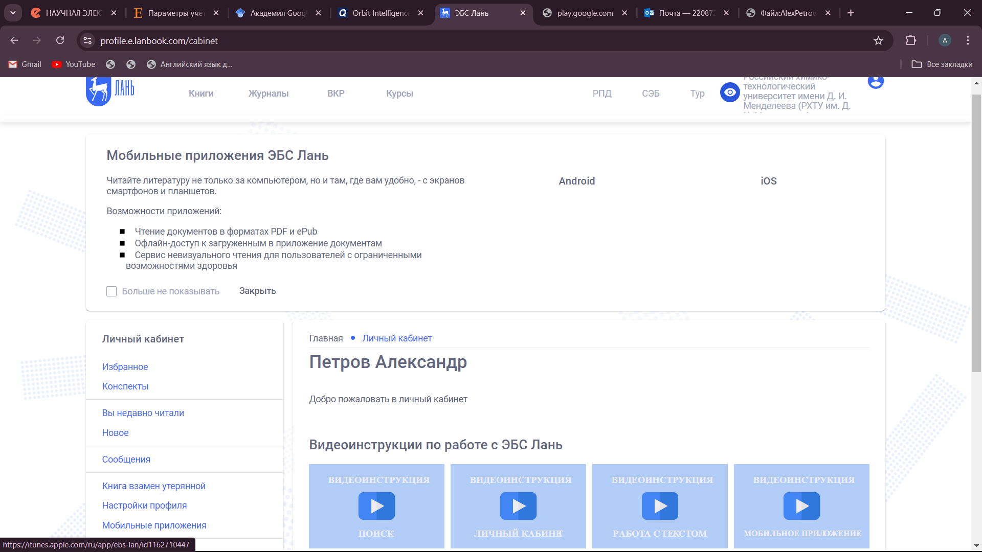Close the Orbit Intelligence tab
This screenshot has width=982, height=552.
420,13
